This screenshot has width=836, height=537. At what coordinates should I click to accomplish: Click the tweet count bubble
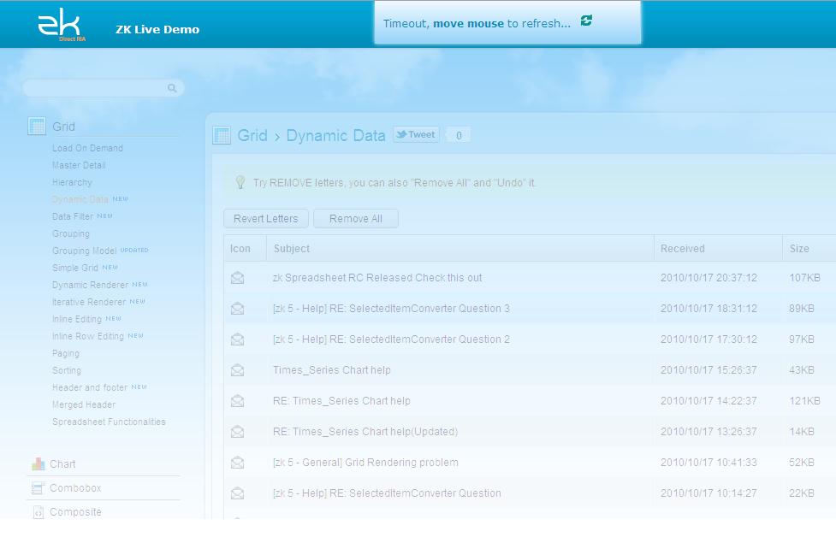coord(458,135)
